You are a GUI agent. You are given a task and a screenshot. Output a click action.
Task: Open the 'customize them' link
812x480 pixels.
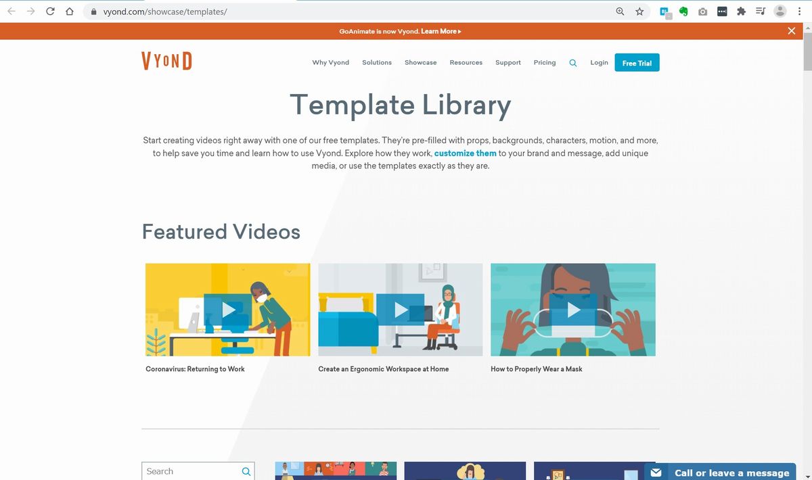point(466,153)
